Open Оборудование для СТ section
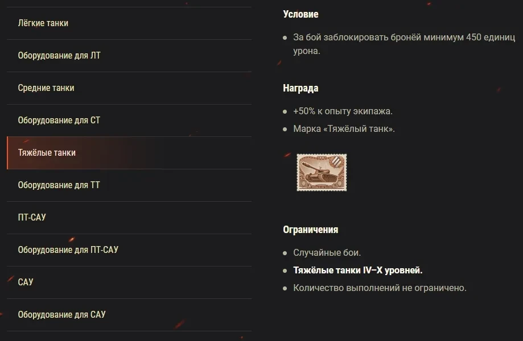Viewport: 523px width, 341px height. [59, 120]
